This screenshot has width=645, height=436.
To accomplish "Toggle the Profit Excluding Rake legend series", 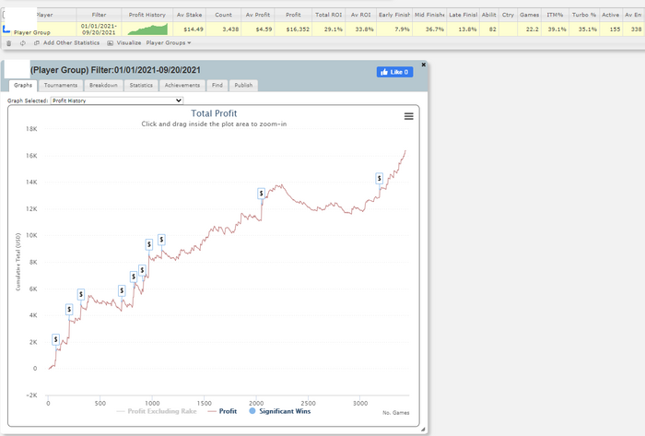I will pyautogui.click(x=157, y=411).
